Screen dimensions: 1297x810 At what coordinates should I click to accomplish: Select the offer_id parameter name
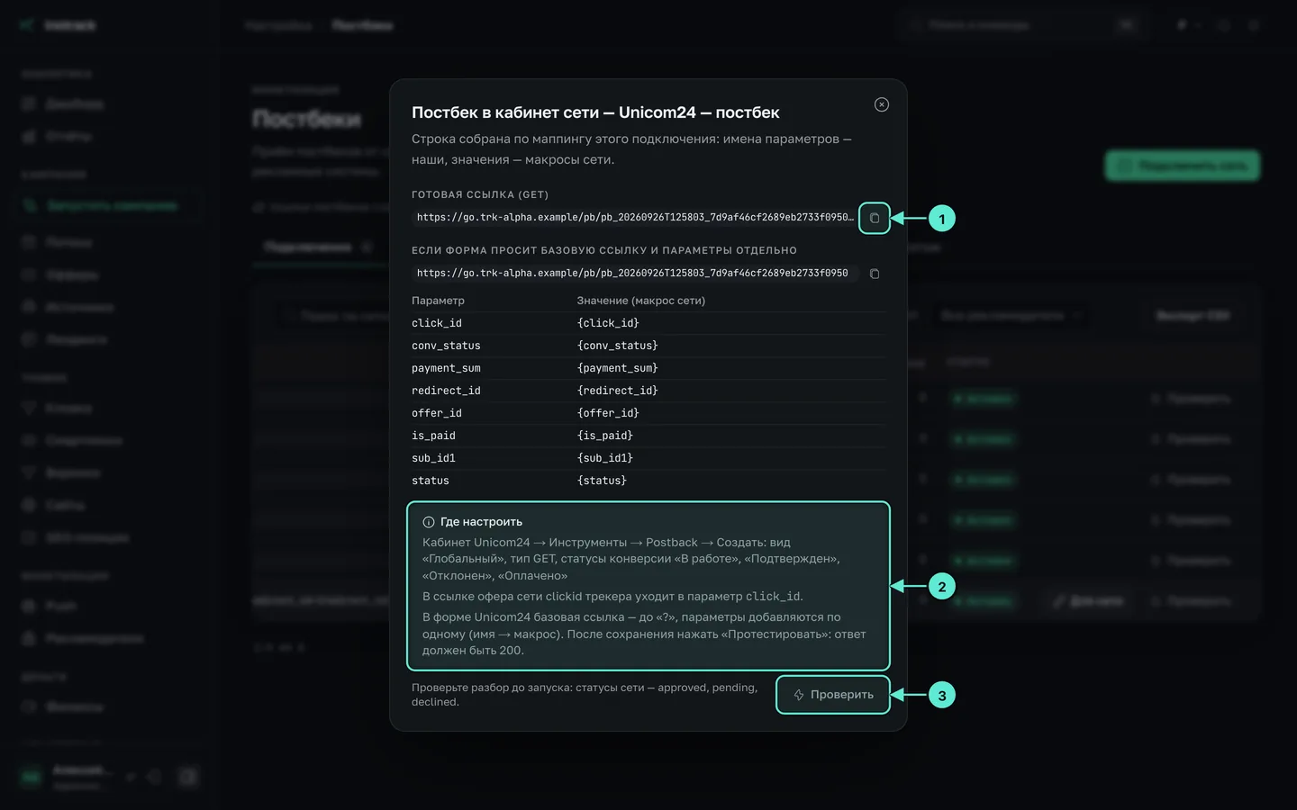pyautogui.click(x=437, y=413)
